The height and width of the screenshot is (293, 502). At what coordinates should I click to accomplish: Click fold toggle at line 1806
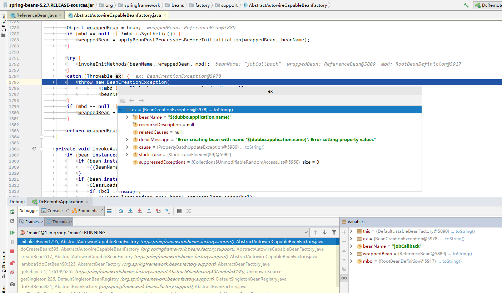[x=41, y=149]
